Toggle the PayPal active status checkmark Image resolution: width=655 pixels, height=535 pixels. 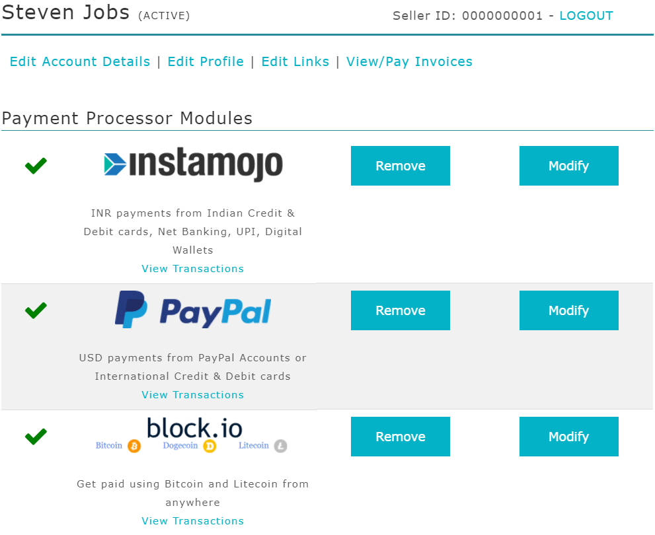[x=35, y=310]
